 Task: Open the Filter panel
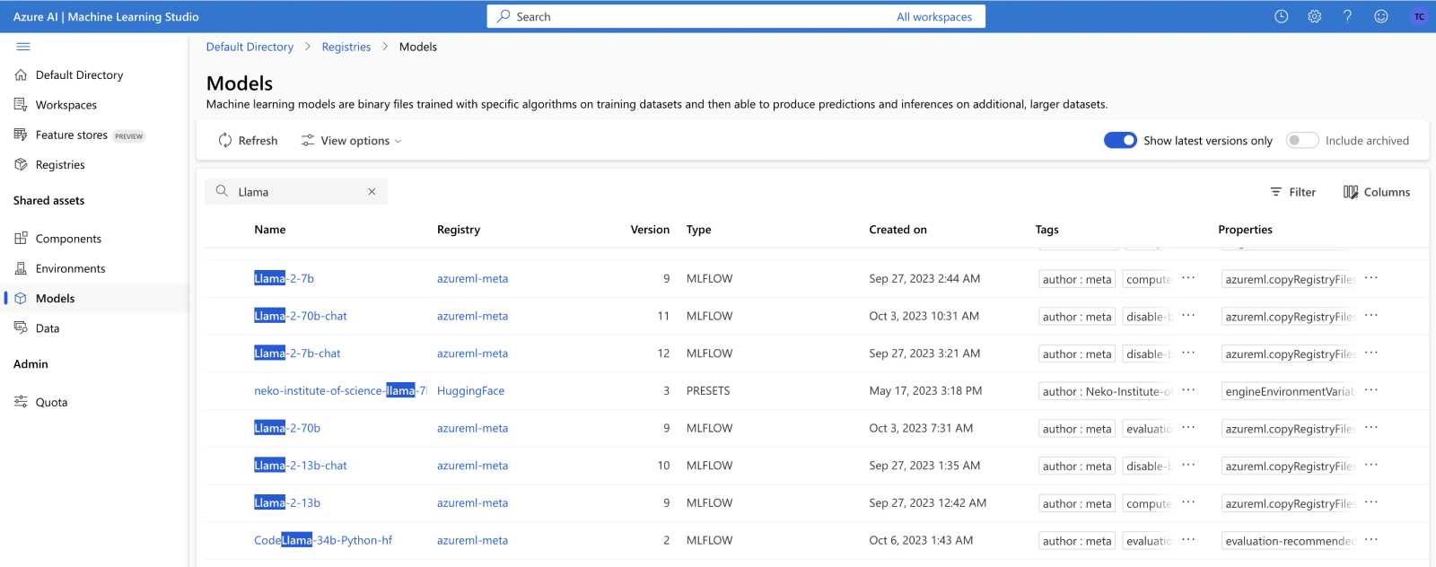tap(1292, 192)
